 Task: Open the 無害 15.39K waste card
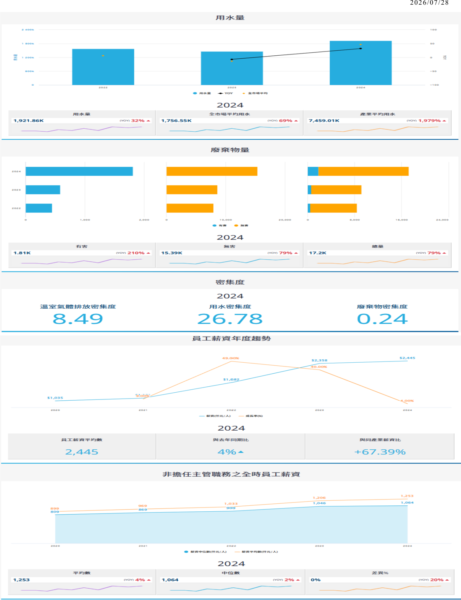coord(229,255)
